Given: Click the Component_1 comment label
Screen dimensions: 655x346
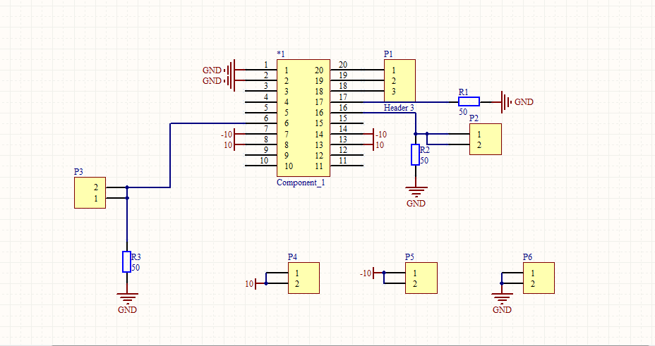Looking at the screenshot, I should pos(301,183).
